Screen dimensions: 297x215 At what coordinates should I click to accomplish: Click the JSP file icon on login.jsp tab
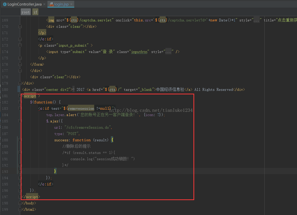52,4
